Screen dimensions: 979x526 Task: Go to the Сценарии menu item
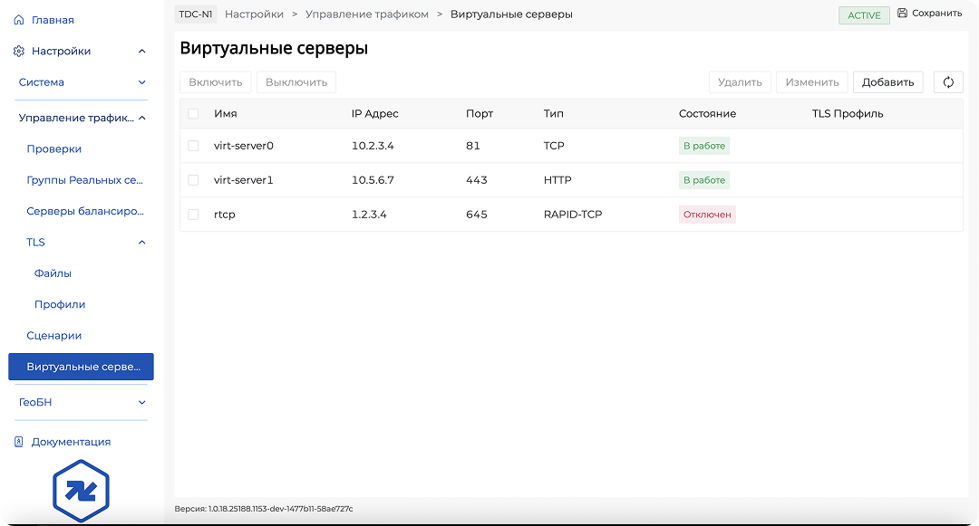(x=54, y=336)
